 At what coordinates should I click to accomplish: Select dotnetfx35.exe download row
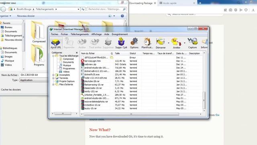click(x=142, y=75)
